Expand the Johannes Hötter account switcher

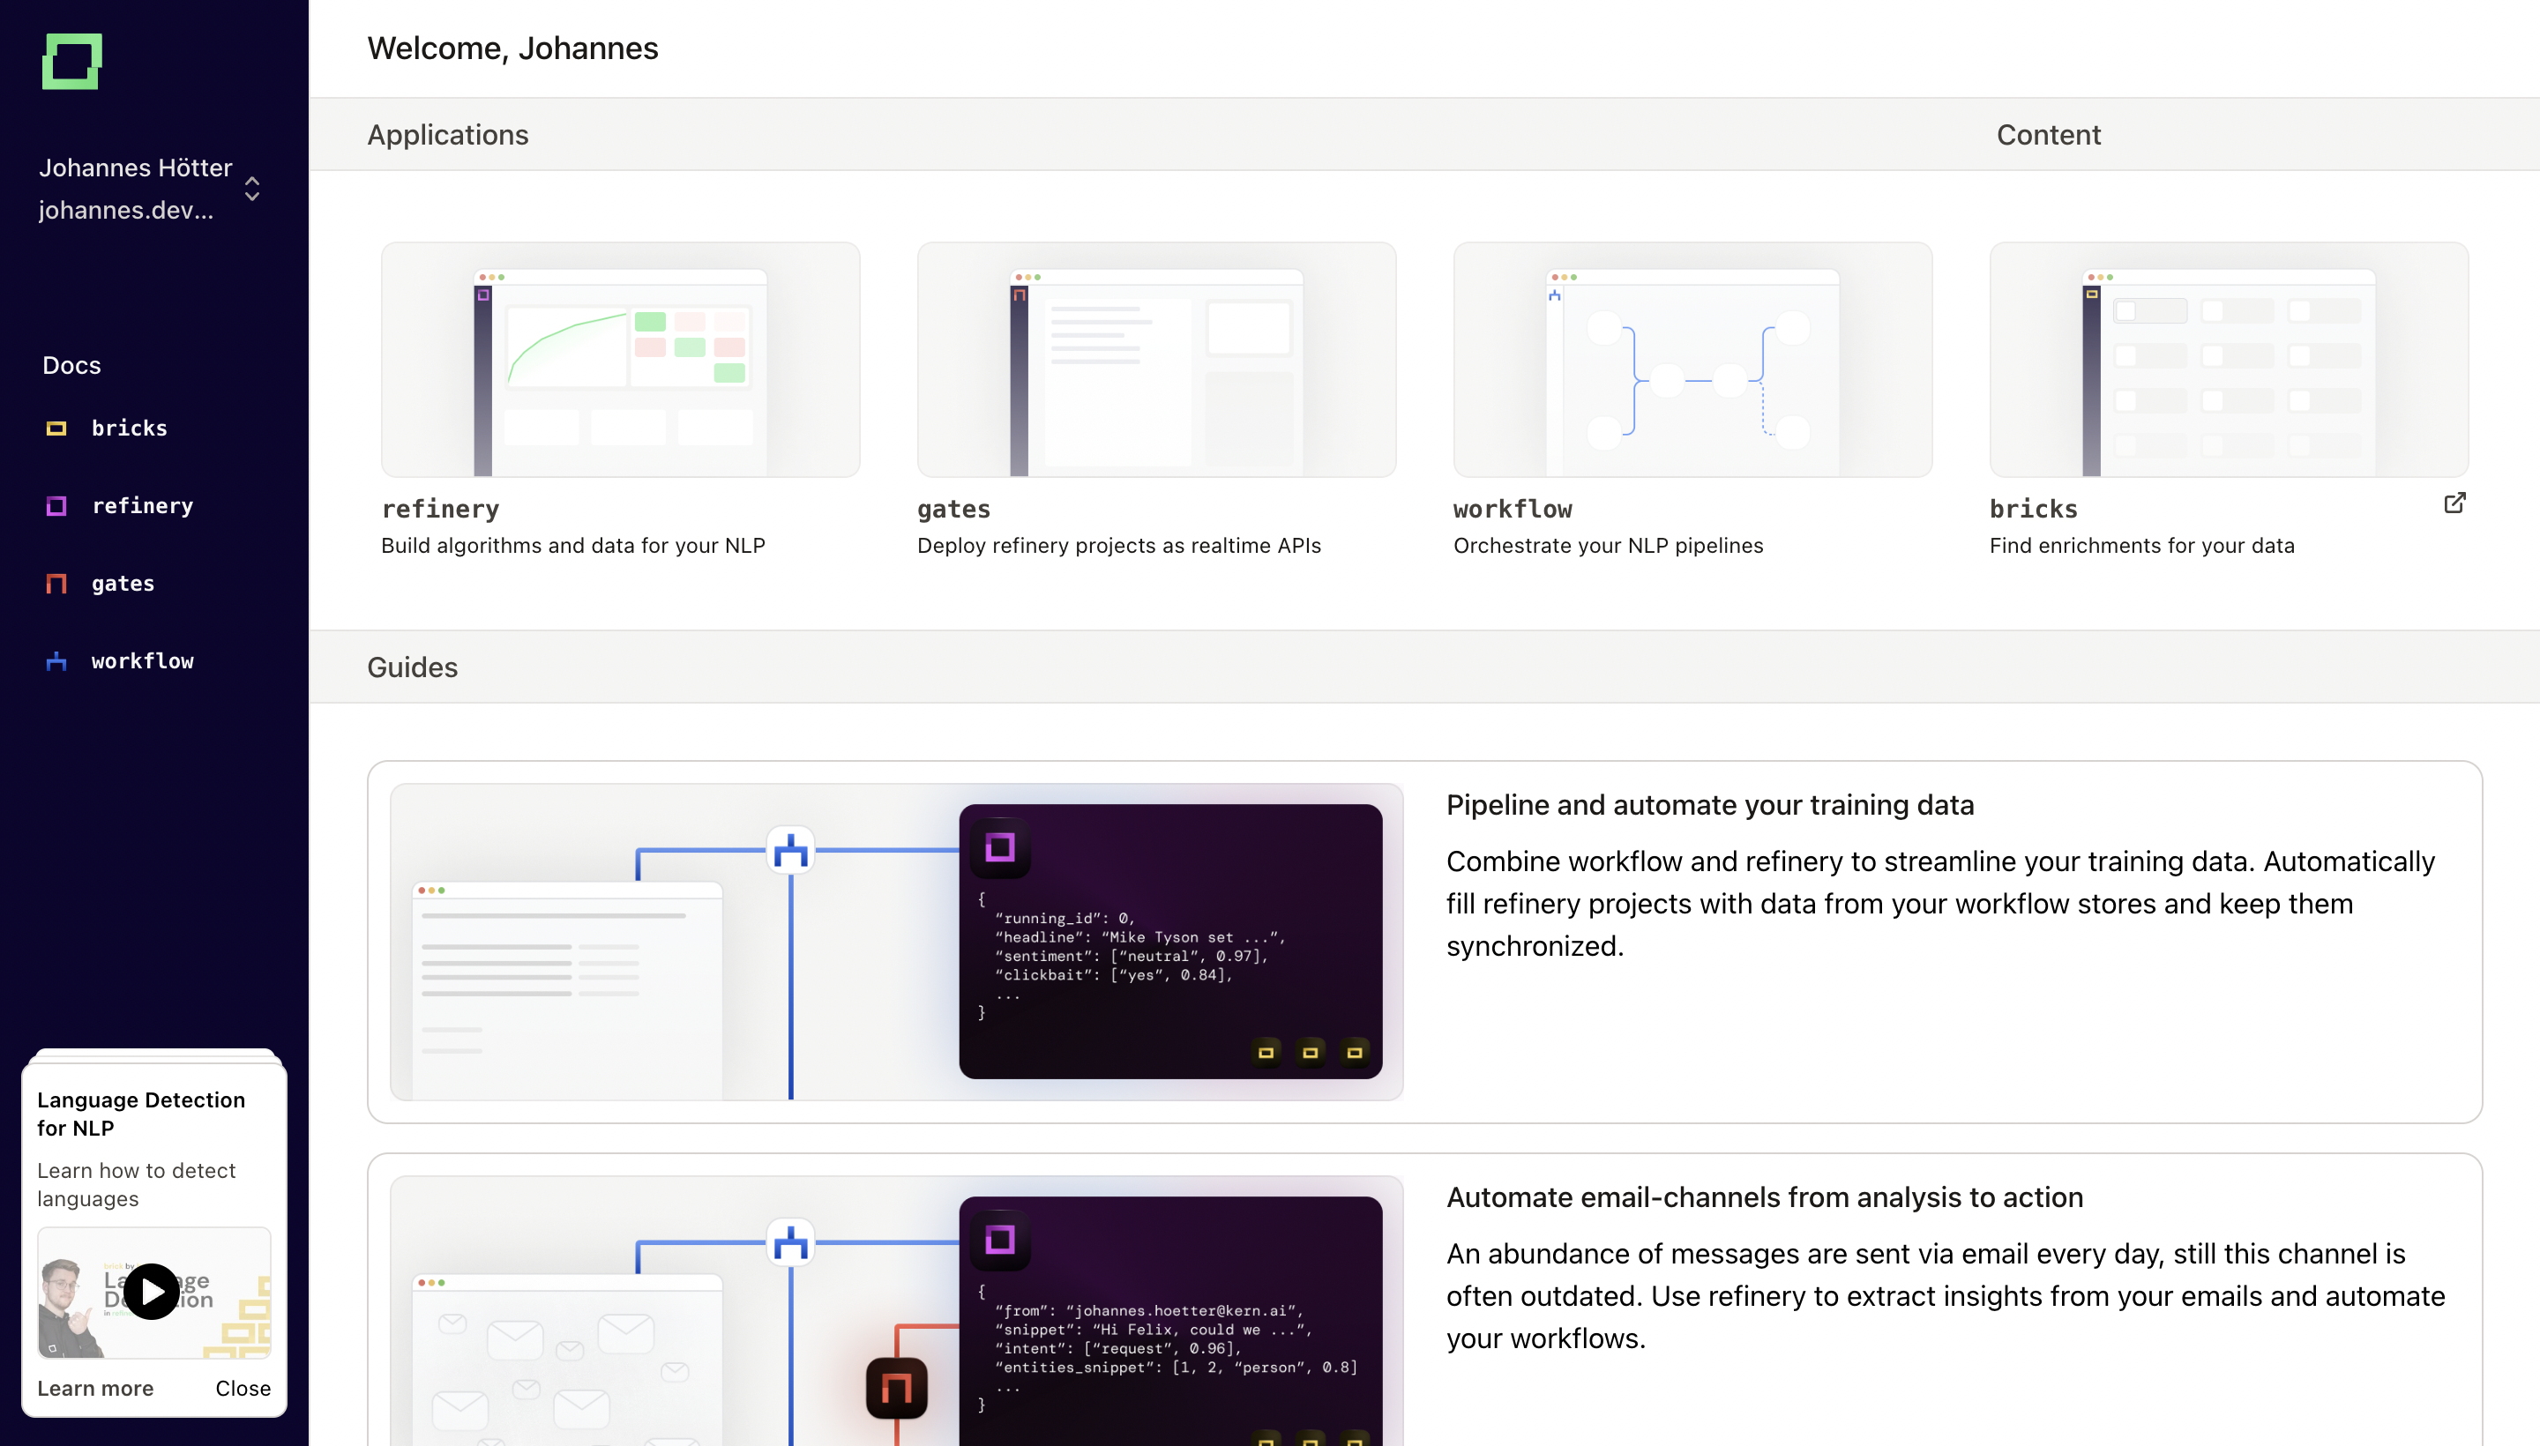pos(252,189)
